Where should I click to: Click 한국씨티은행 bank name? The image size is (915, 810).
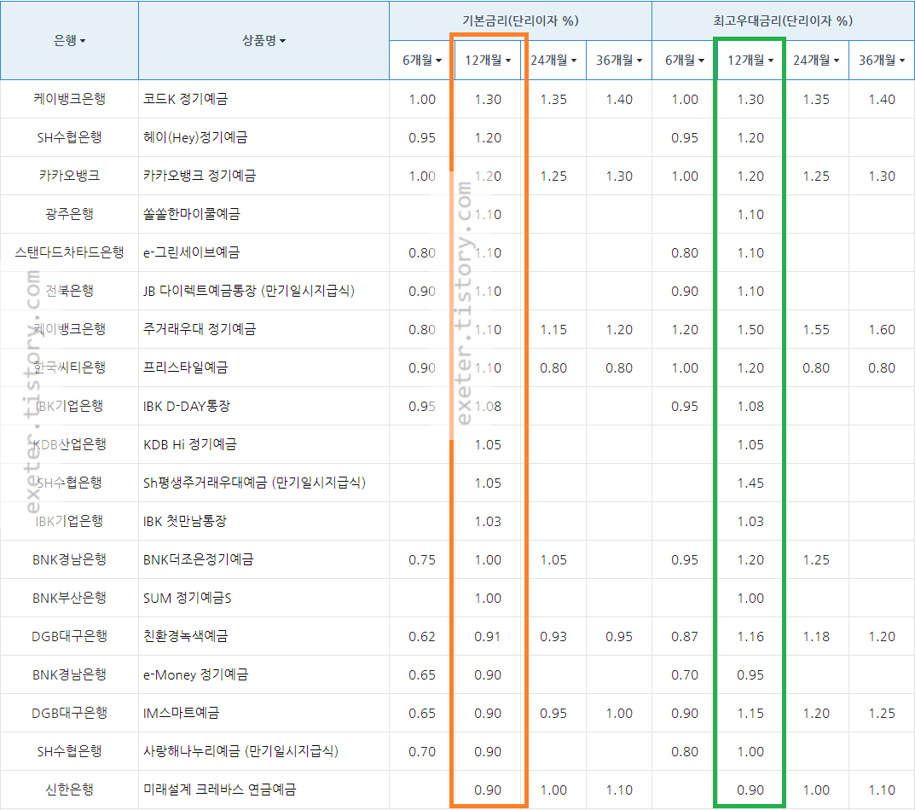point(69,367)
